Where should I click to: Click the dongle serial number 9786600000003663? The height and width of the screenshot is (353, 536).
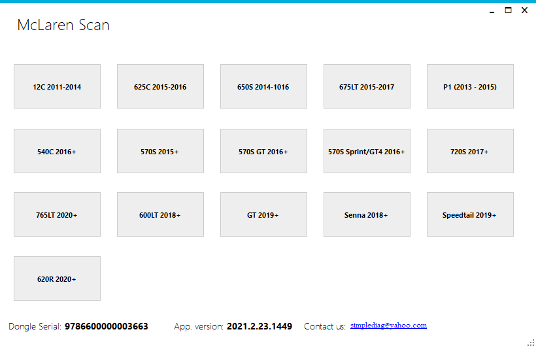[x=107, y=326]
